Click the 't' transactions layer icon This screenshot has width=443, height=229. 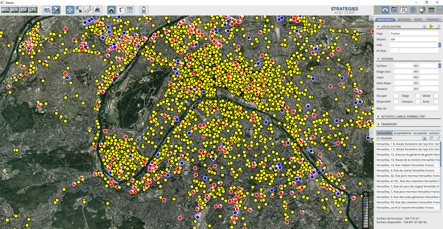coord(121,10)
